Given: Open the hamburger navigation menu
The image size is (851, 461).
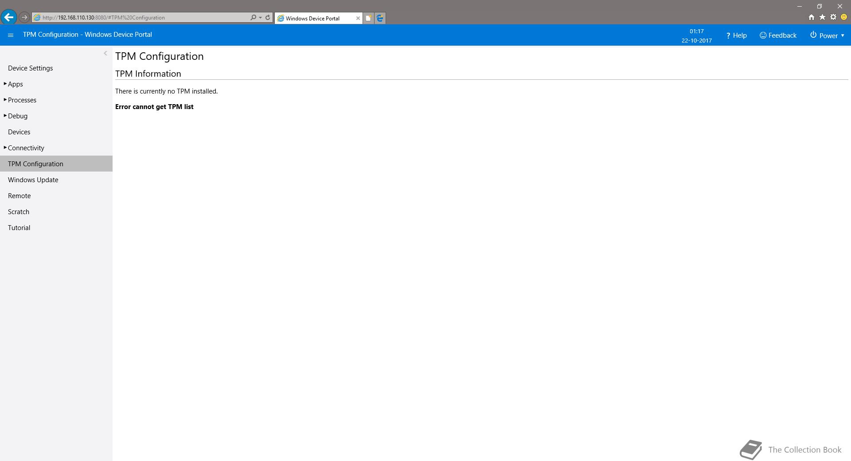Looking at the screenshot, I should pyautogui.click(x=11, y=35).
